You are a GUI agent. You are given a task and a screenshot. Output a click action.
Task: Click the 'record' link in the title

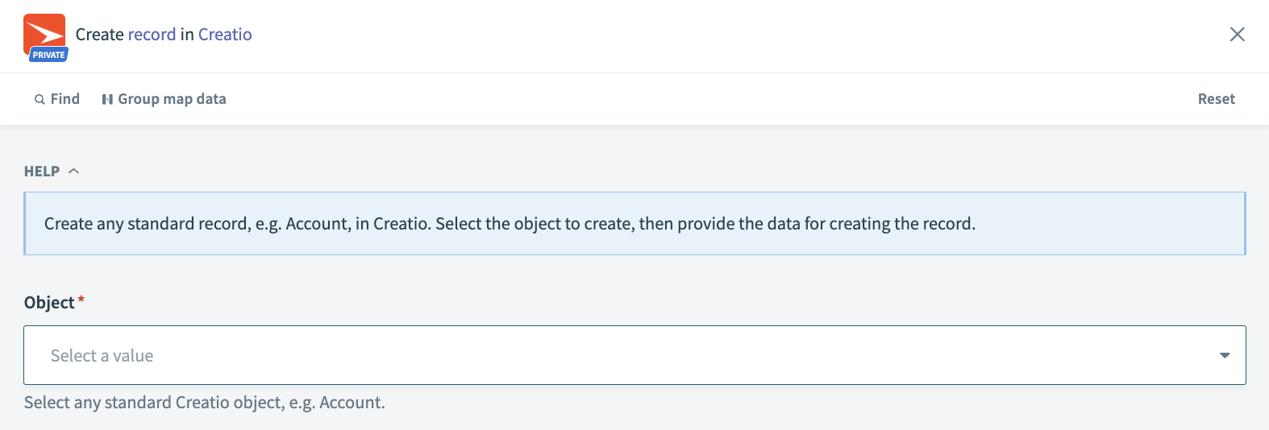(x=152, y=35)
